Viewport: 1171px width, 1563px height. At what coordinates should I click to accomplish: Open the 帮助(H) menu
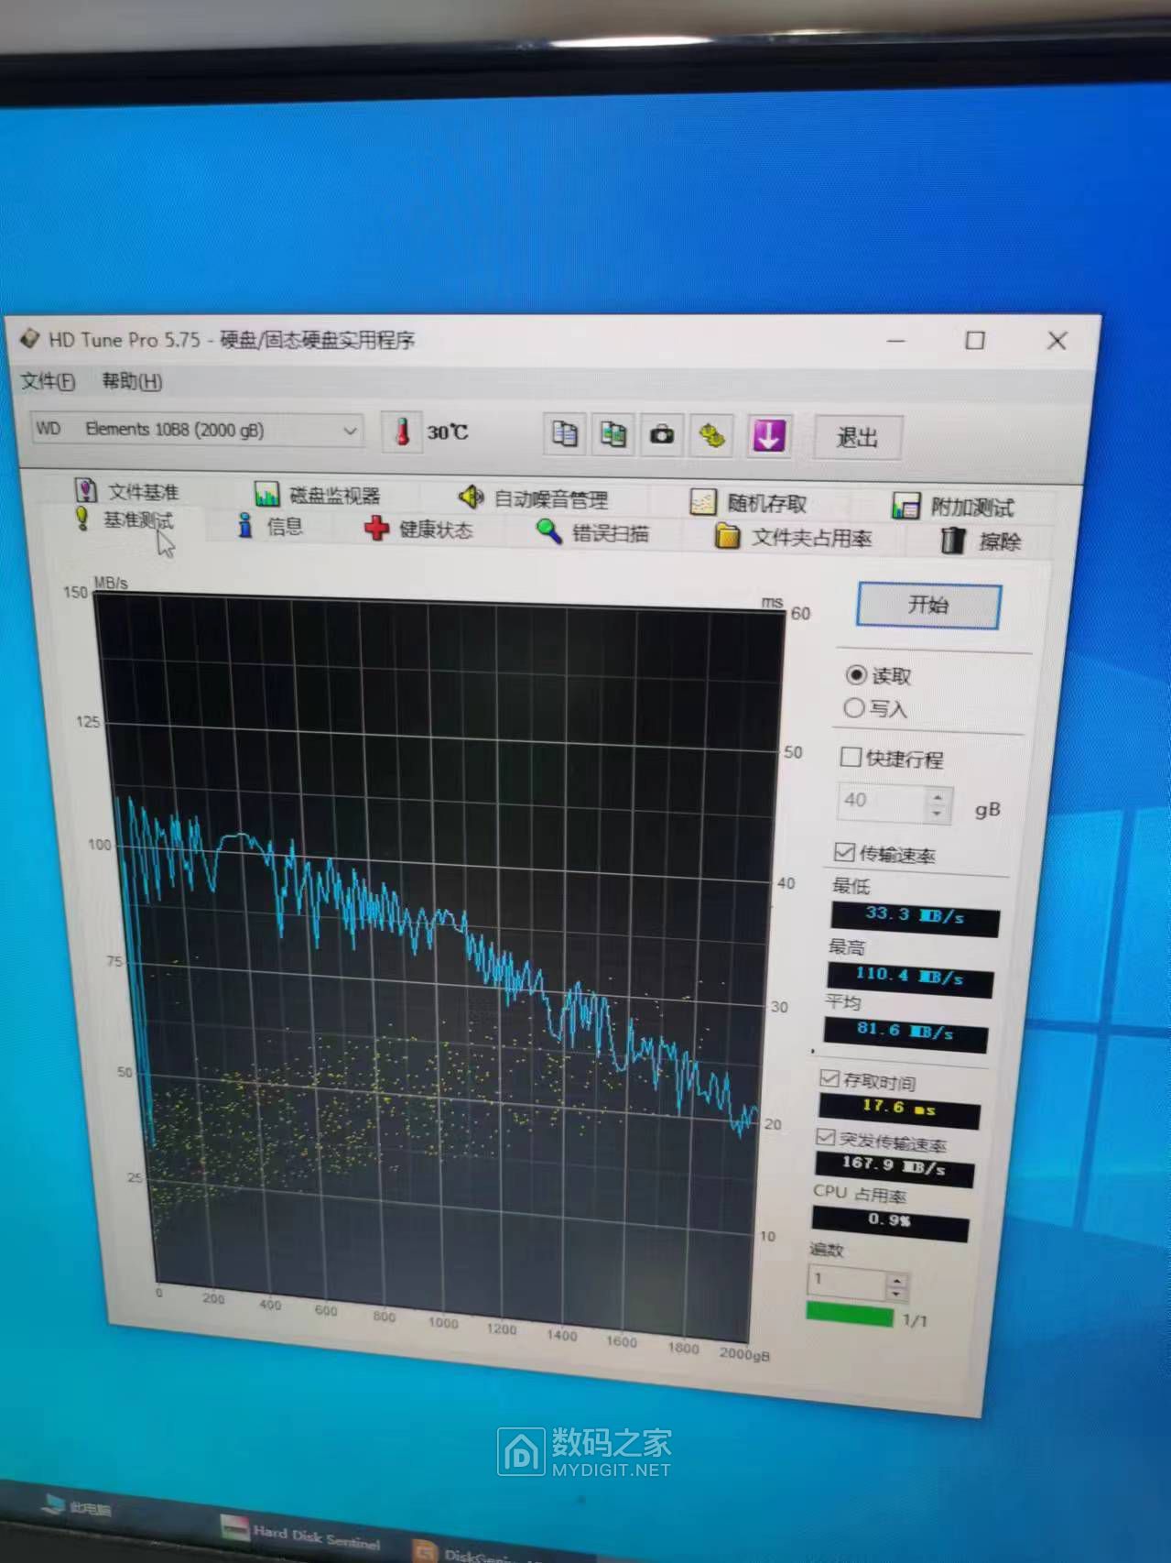(132, 381)
